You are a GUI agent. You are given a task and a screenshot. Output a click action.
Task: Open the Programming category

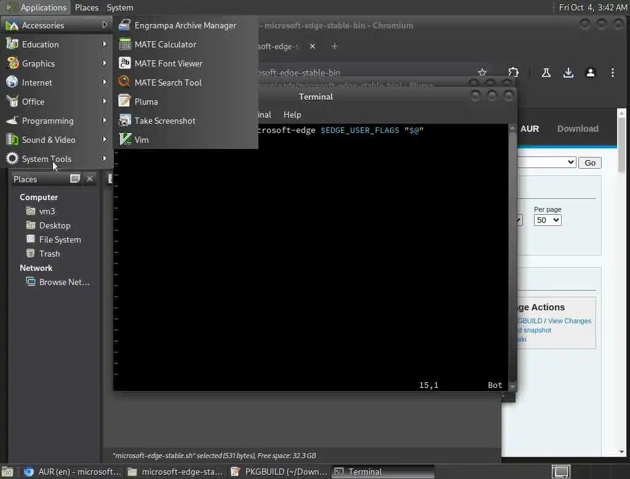[x=56, y=121]
